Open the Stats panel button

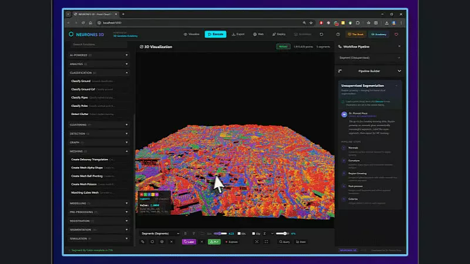[301, 242]
